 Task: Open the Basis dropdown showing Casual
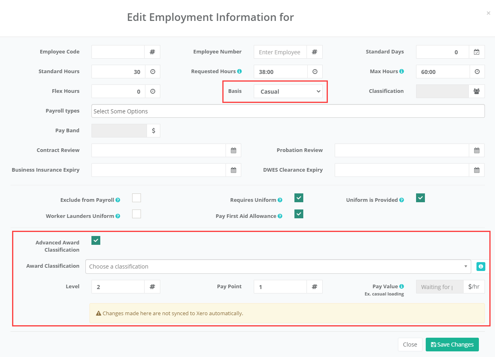coord(288,91)
